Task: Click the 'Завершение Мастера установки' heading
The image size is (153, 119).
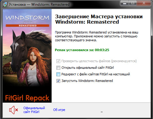Action: click(99, 19)
